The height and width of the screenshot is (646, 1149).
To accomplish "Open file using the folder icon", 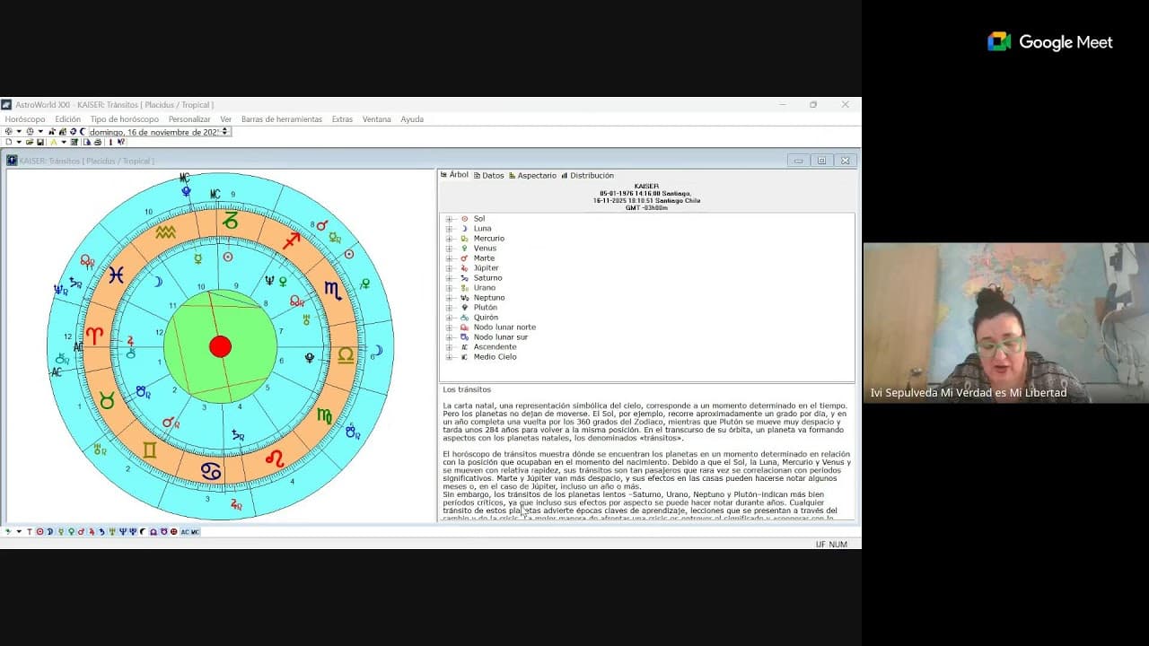I will (x=30, y=142).
